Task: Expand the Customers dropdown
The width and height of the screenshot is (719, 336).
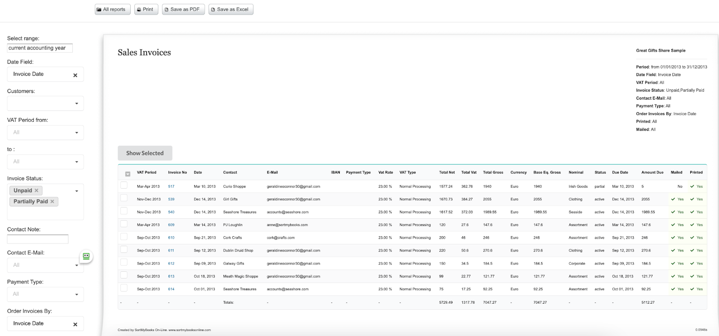Action: (x=45, y=104)
